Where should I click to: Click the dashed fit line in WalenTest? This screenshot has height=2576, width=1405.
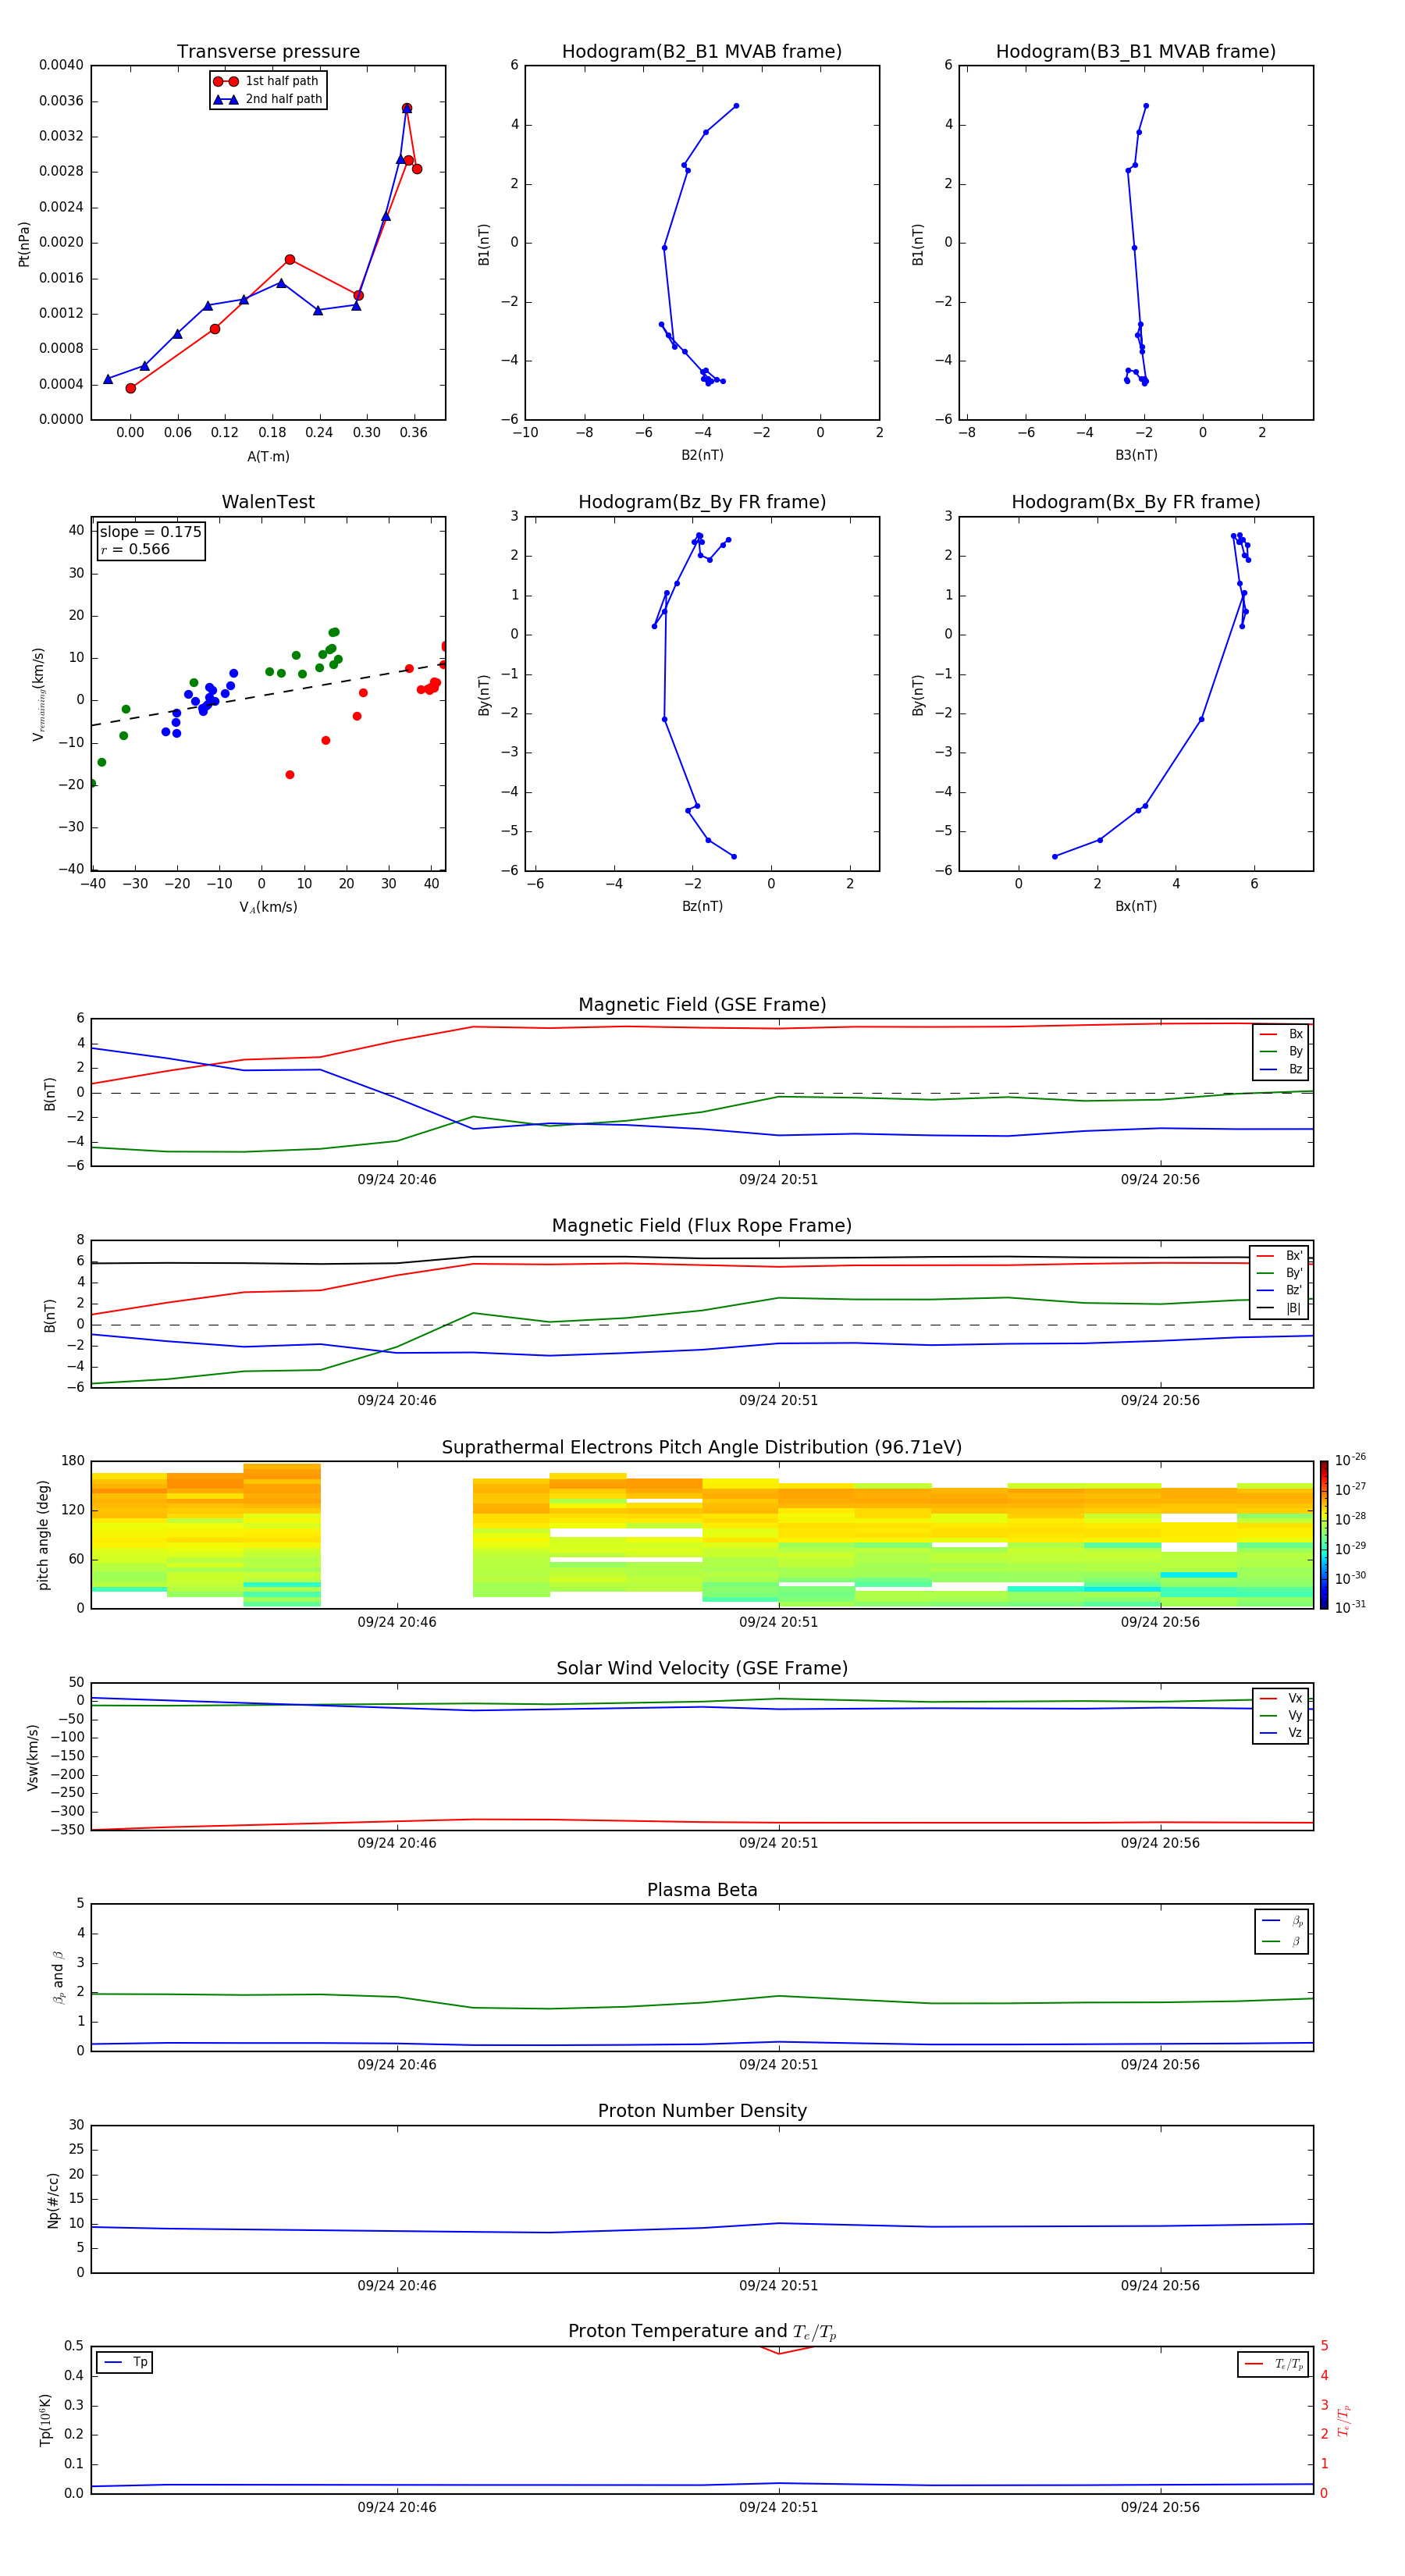[x=268, y=694]
